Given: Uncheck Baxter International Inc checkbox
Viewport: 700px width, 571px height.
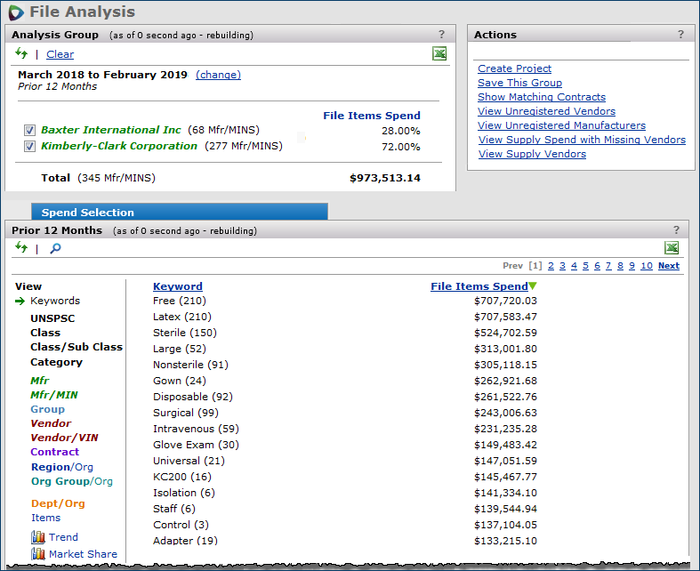Looking at the screenshot, I should [30, 131].
